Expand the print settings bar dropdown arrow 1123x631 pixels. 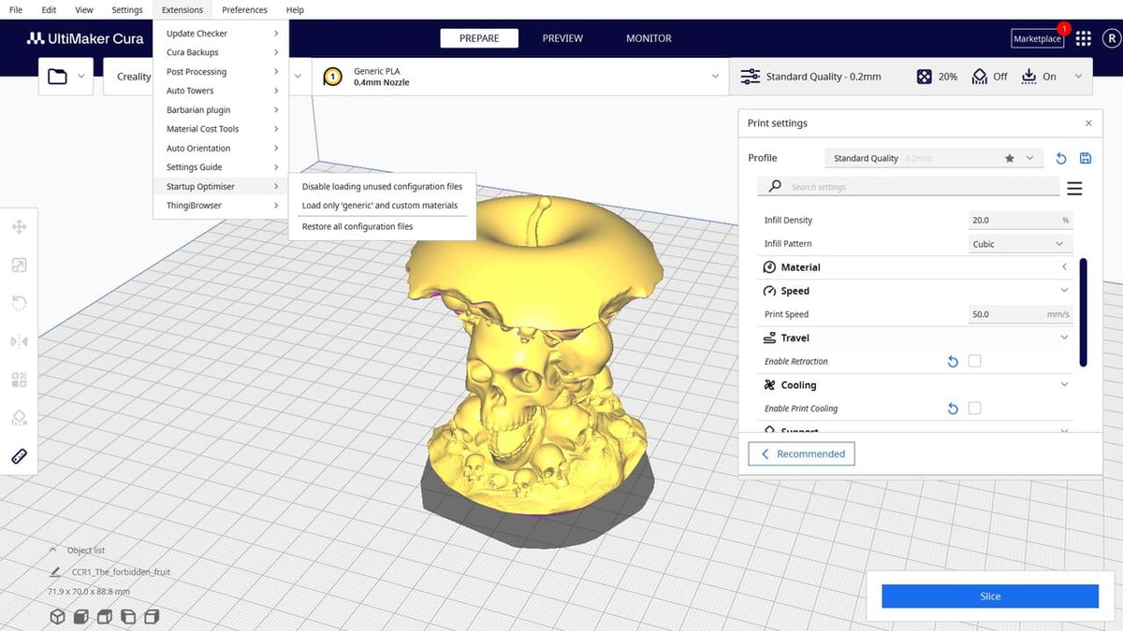point(1079,77)
